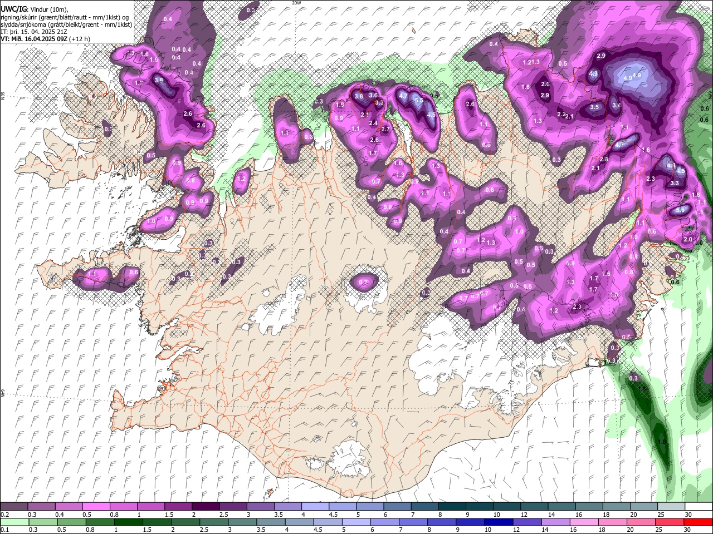Click the '12' label in the snow legend row
The height and width of the screenshot is (534, 713).
pos(524,515)
